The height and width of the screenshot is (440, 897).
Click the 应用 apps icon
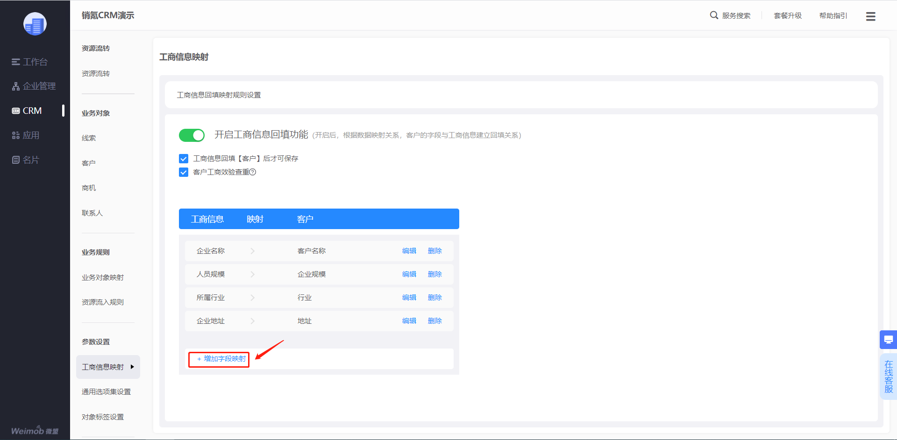point(16,135)
